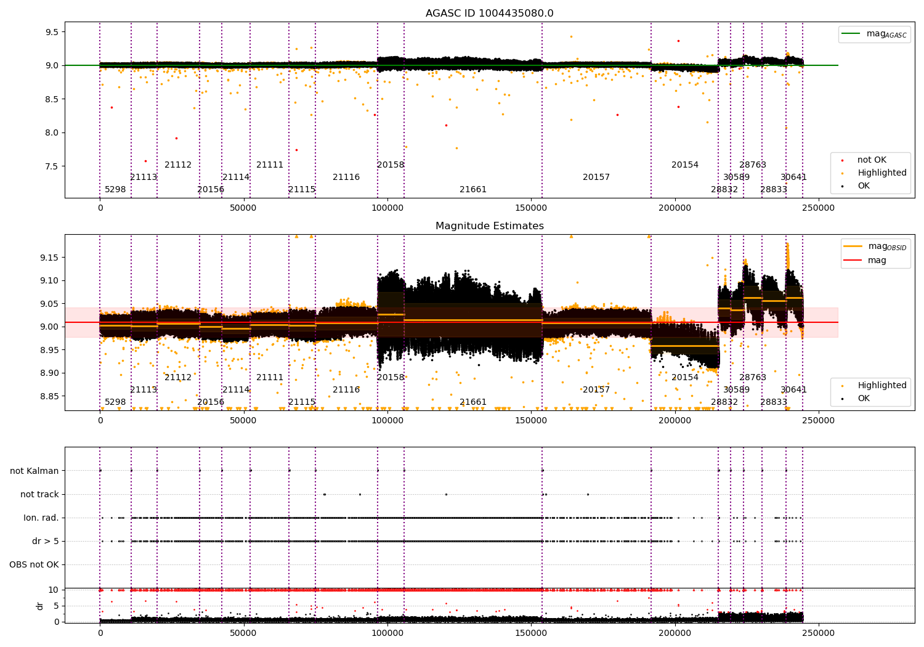This screenshot has height=647, width=924.
Task: Click obsid label 28763 in the AGASC plot
Action: click(753, 165)
